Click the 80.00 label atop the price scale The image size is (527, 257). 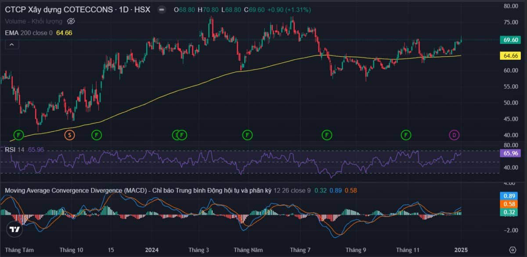click(x=511, y=6)
